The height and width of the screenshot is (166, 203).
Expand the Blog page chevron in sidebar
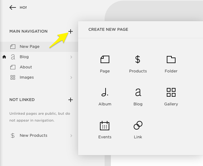(x=71, y=57)
